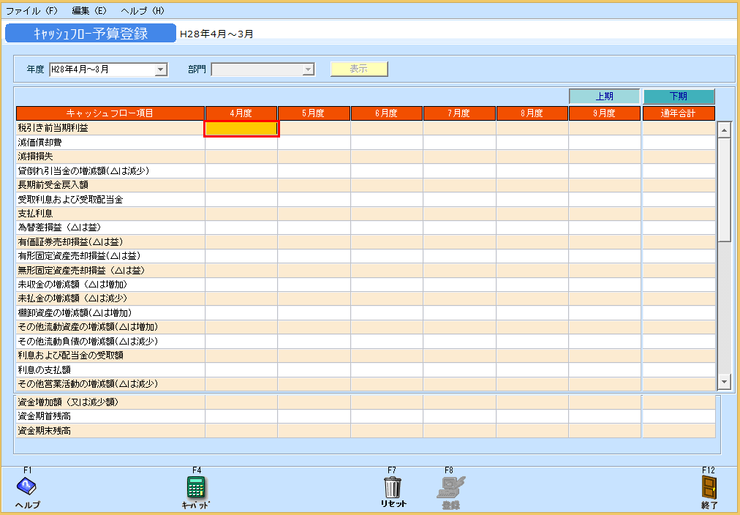Select the 支払利息 cell under 6月度
740x515 pixels.
[x=386, y=214]
